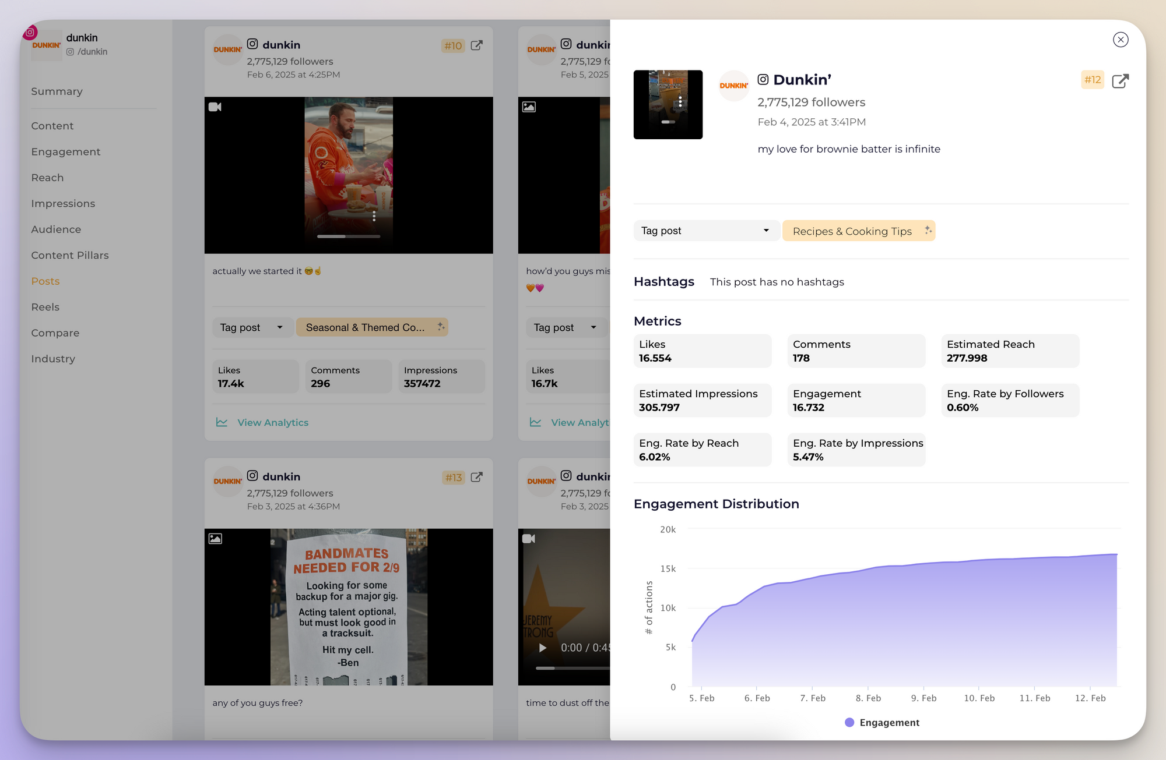
Task: Open the three-dot menu on Feb 6 video
Action: coord(374,217)
